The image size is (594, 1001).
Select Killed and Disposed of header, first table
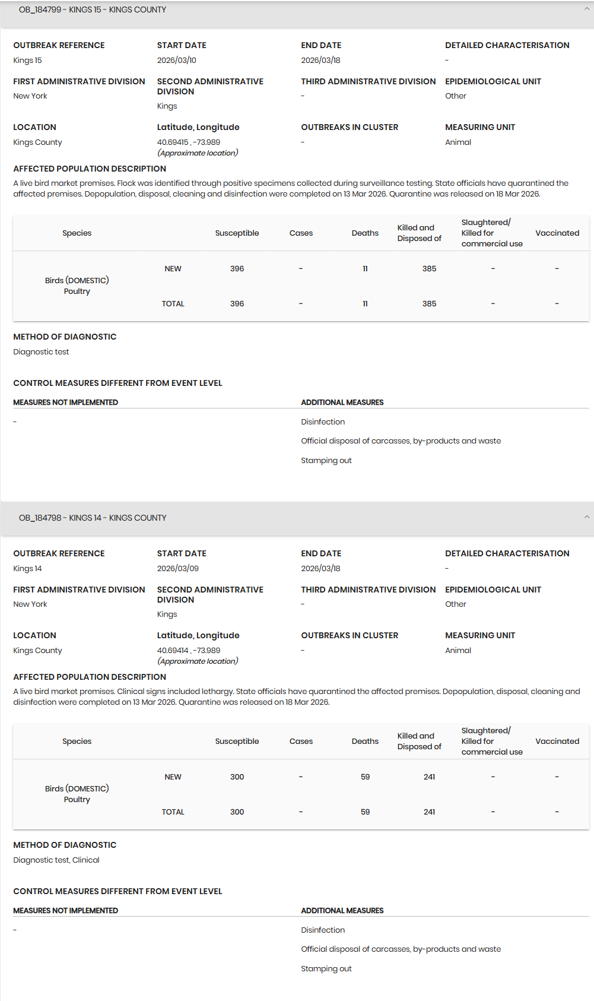click(419, 233)
